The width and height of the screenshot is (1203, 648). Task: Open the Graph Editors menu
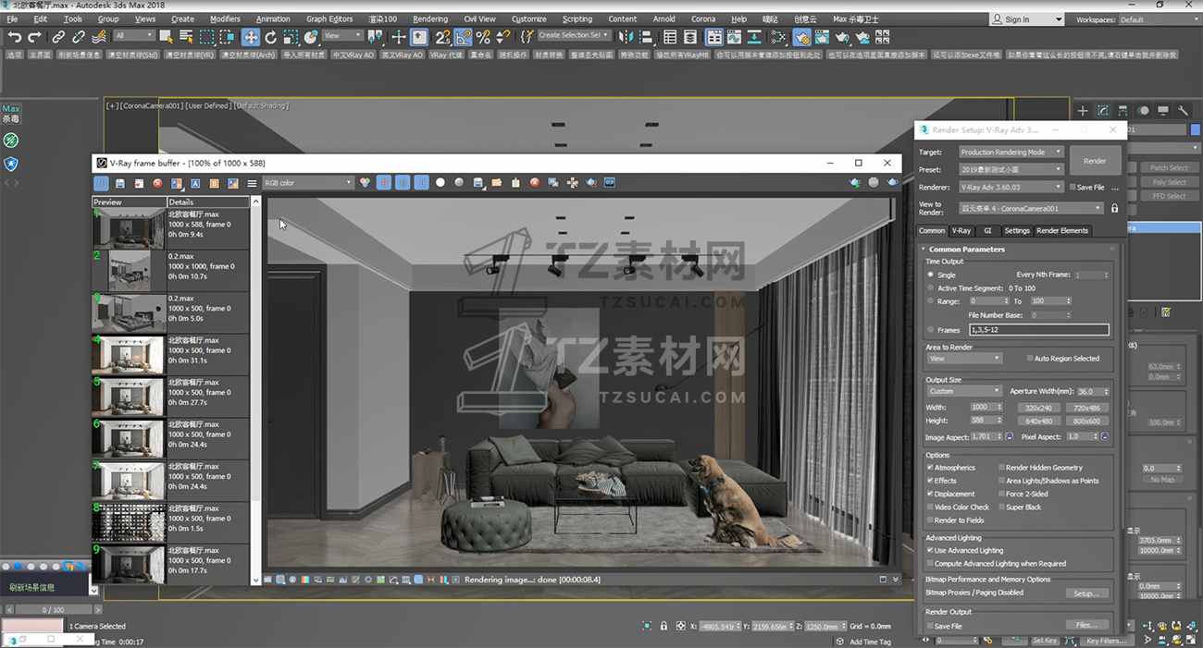(x=329, y=18)
